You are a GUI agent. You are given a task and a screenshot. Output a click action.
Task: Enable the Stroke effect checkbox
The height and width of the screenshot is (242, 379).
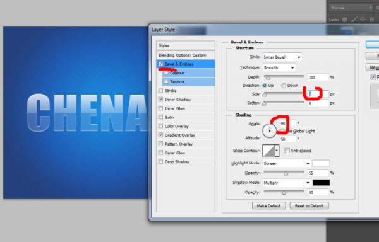tap(160, 90)
